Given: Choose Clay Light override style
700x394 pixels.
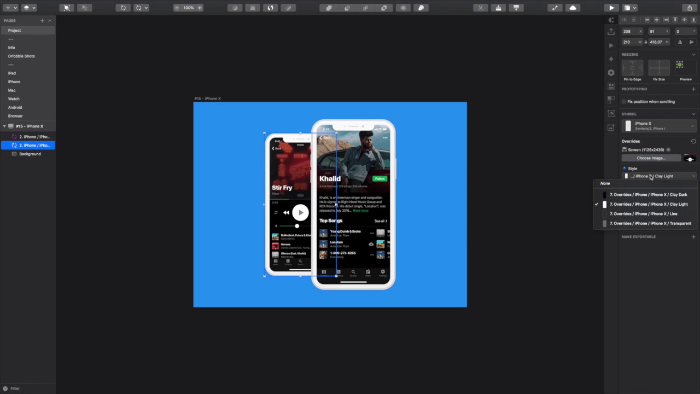Looking at the screenshot, I should click(x=647, y=204).
